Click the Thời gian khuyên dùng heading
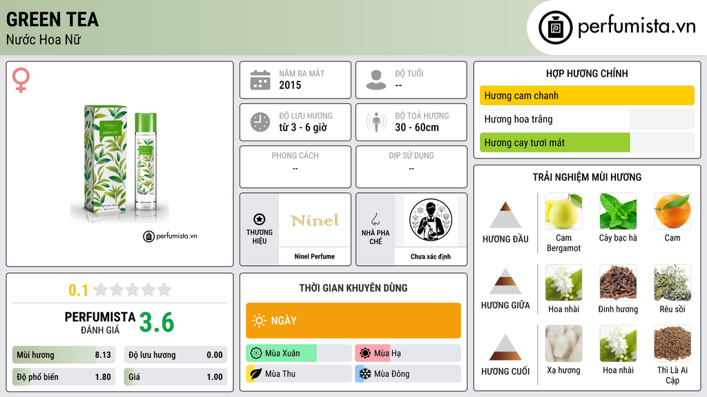Screen dimensions: 707x397 point(353,287)
